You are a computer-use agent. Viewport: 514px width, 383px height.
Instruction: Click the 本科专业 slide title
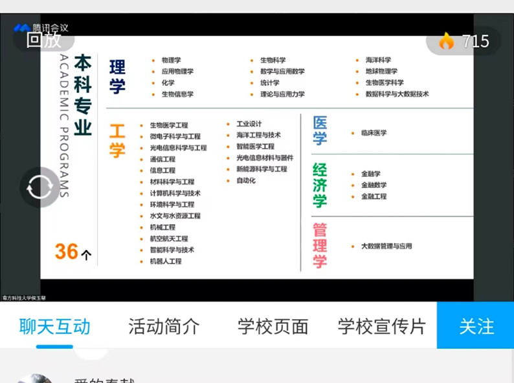[x=82, y=95]
